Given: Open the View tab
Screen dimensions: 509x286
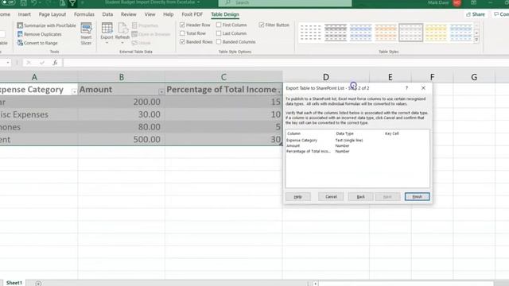Looking at the screenshot, I should [x=150, y=14].
